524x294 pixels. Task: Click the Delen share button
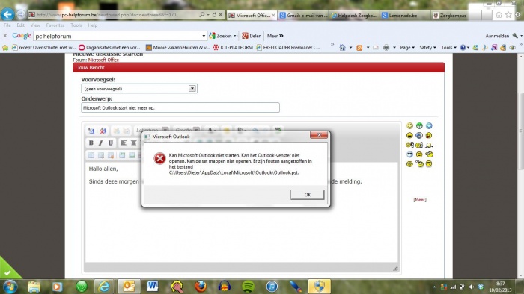[252, 36]
